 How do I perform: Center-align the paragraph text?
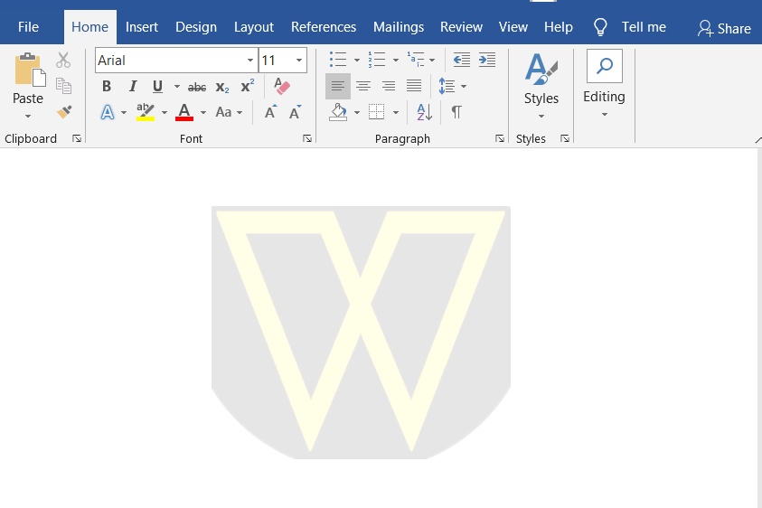coord(363,87)
